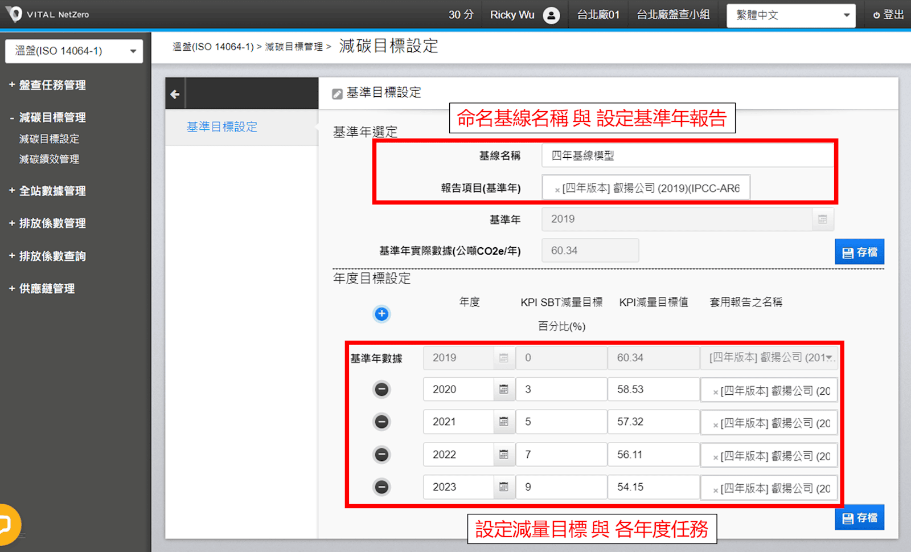
Task: Go to 減碳績效管理 in sidebar
Action: point(49,160)
